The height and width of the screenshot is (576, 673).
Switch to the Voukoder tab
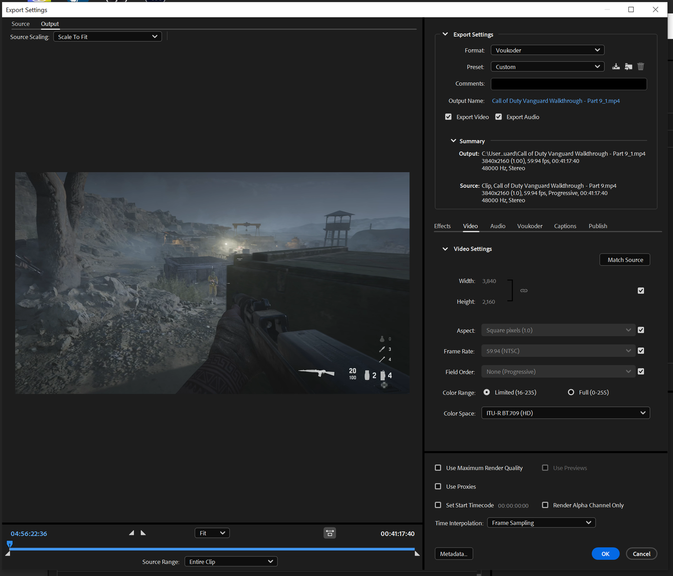pyautogui.click(x=529, y=226)
